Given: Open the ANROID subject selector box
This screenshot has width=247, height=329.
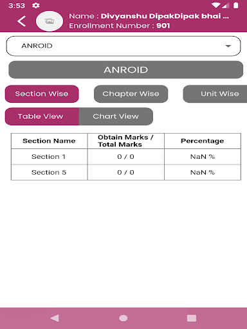Looking at the screenshot, I should click(123, 46).
